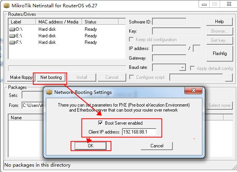Screen dimensions: 237x172
Task: Click the Flashfig button
Action: [220, 53]
